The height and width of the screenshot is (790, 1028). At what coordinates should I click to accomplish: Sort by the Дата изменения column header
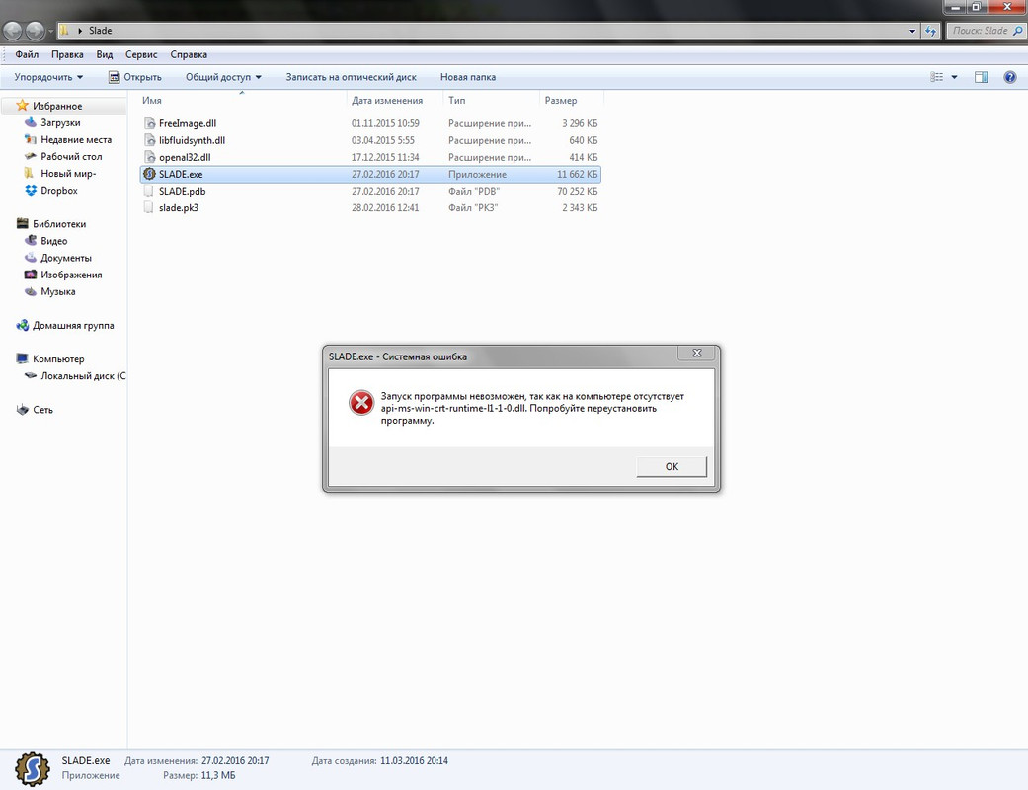tap(395, 101)
